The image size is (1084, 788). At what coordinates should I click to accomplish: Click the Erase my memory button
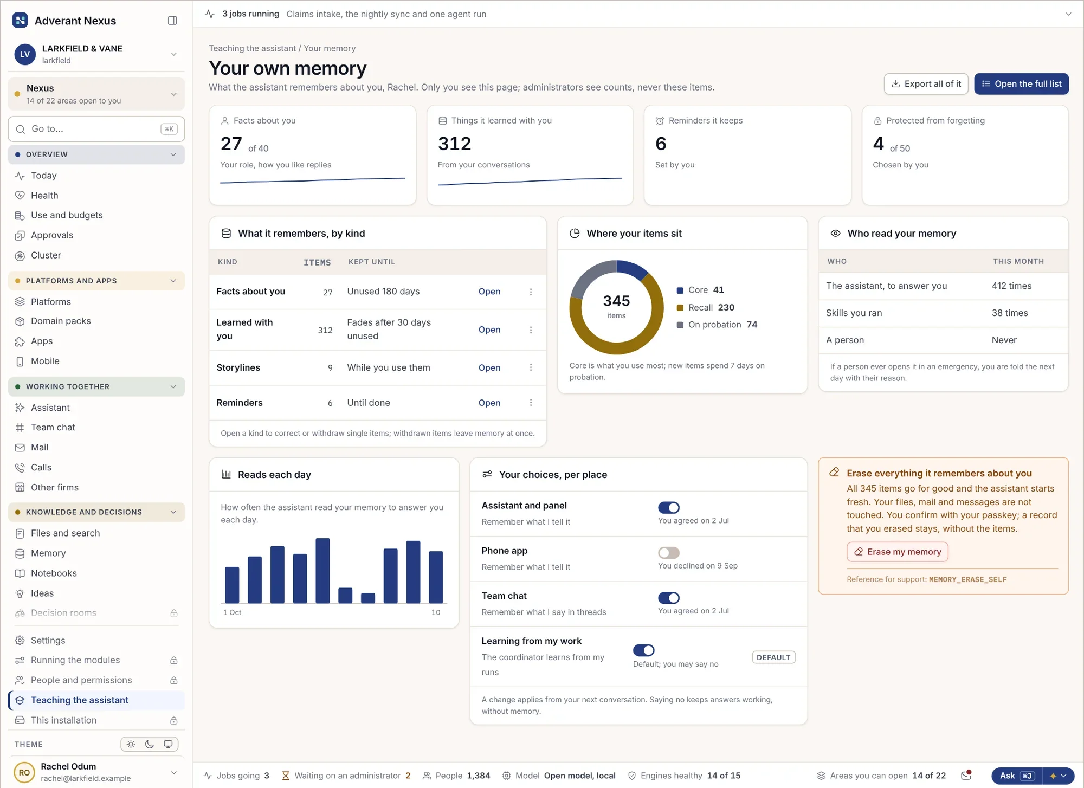898,552
